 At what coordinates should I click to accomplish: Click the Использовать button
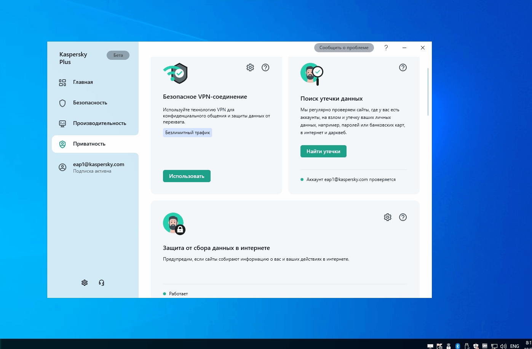[x=187, y=176]
